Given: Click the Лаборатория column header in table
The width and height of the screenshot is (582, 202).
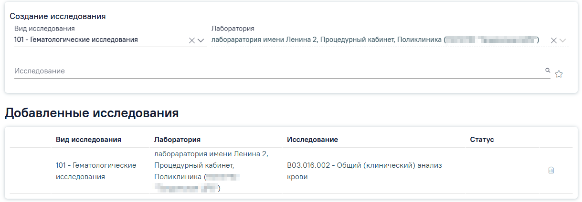Looking at the screenshot, I should tap(177, 140).
